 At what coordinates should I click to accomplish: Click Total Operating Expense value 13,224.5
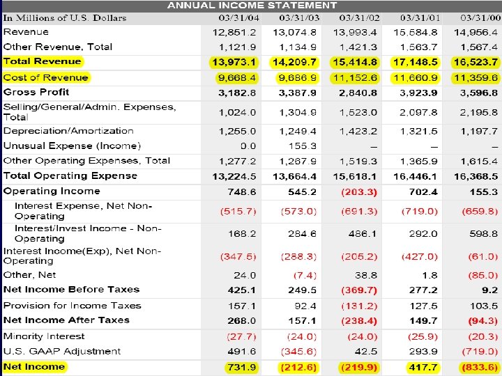234,176
